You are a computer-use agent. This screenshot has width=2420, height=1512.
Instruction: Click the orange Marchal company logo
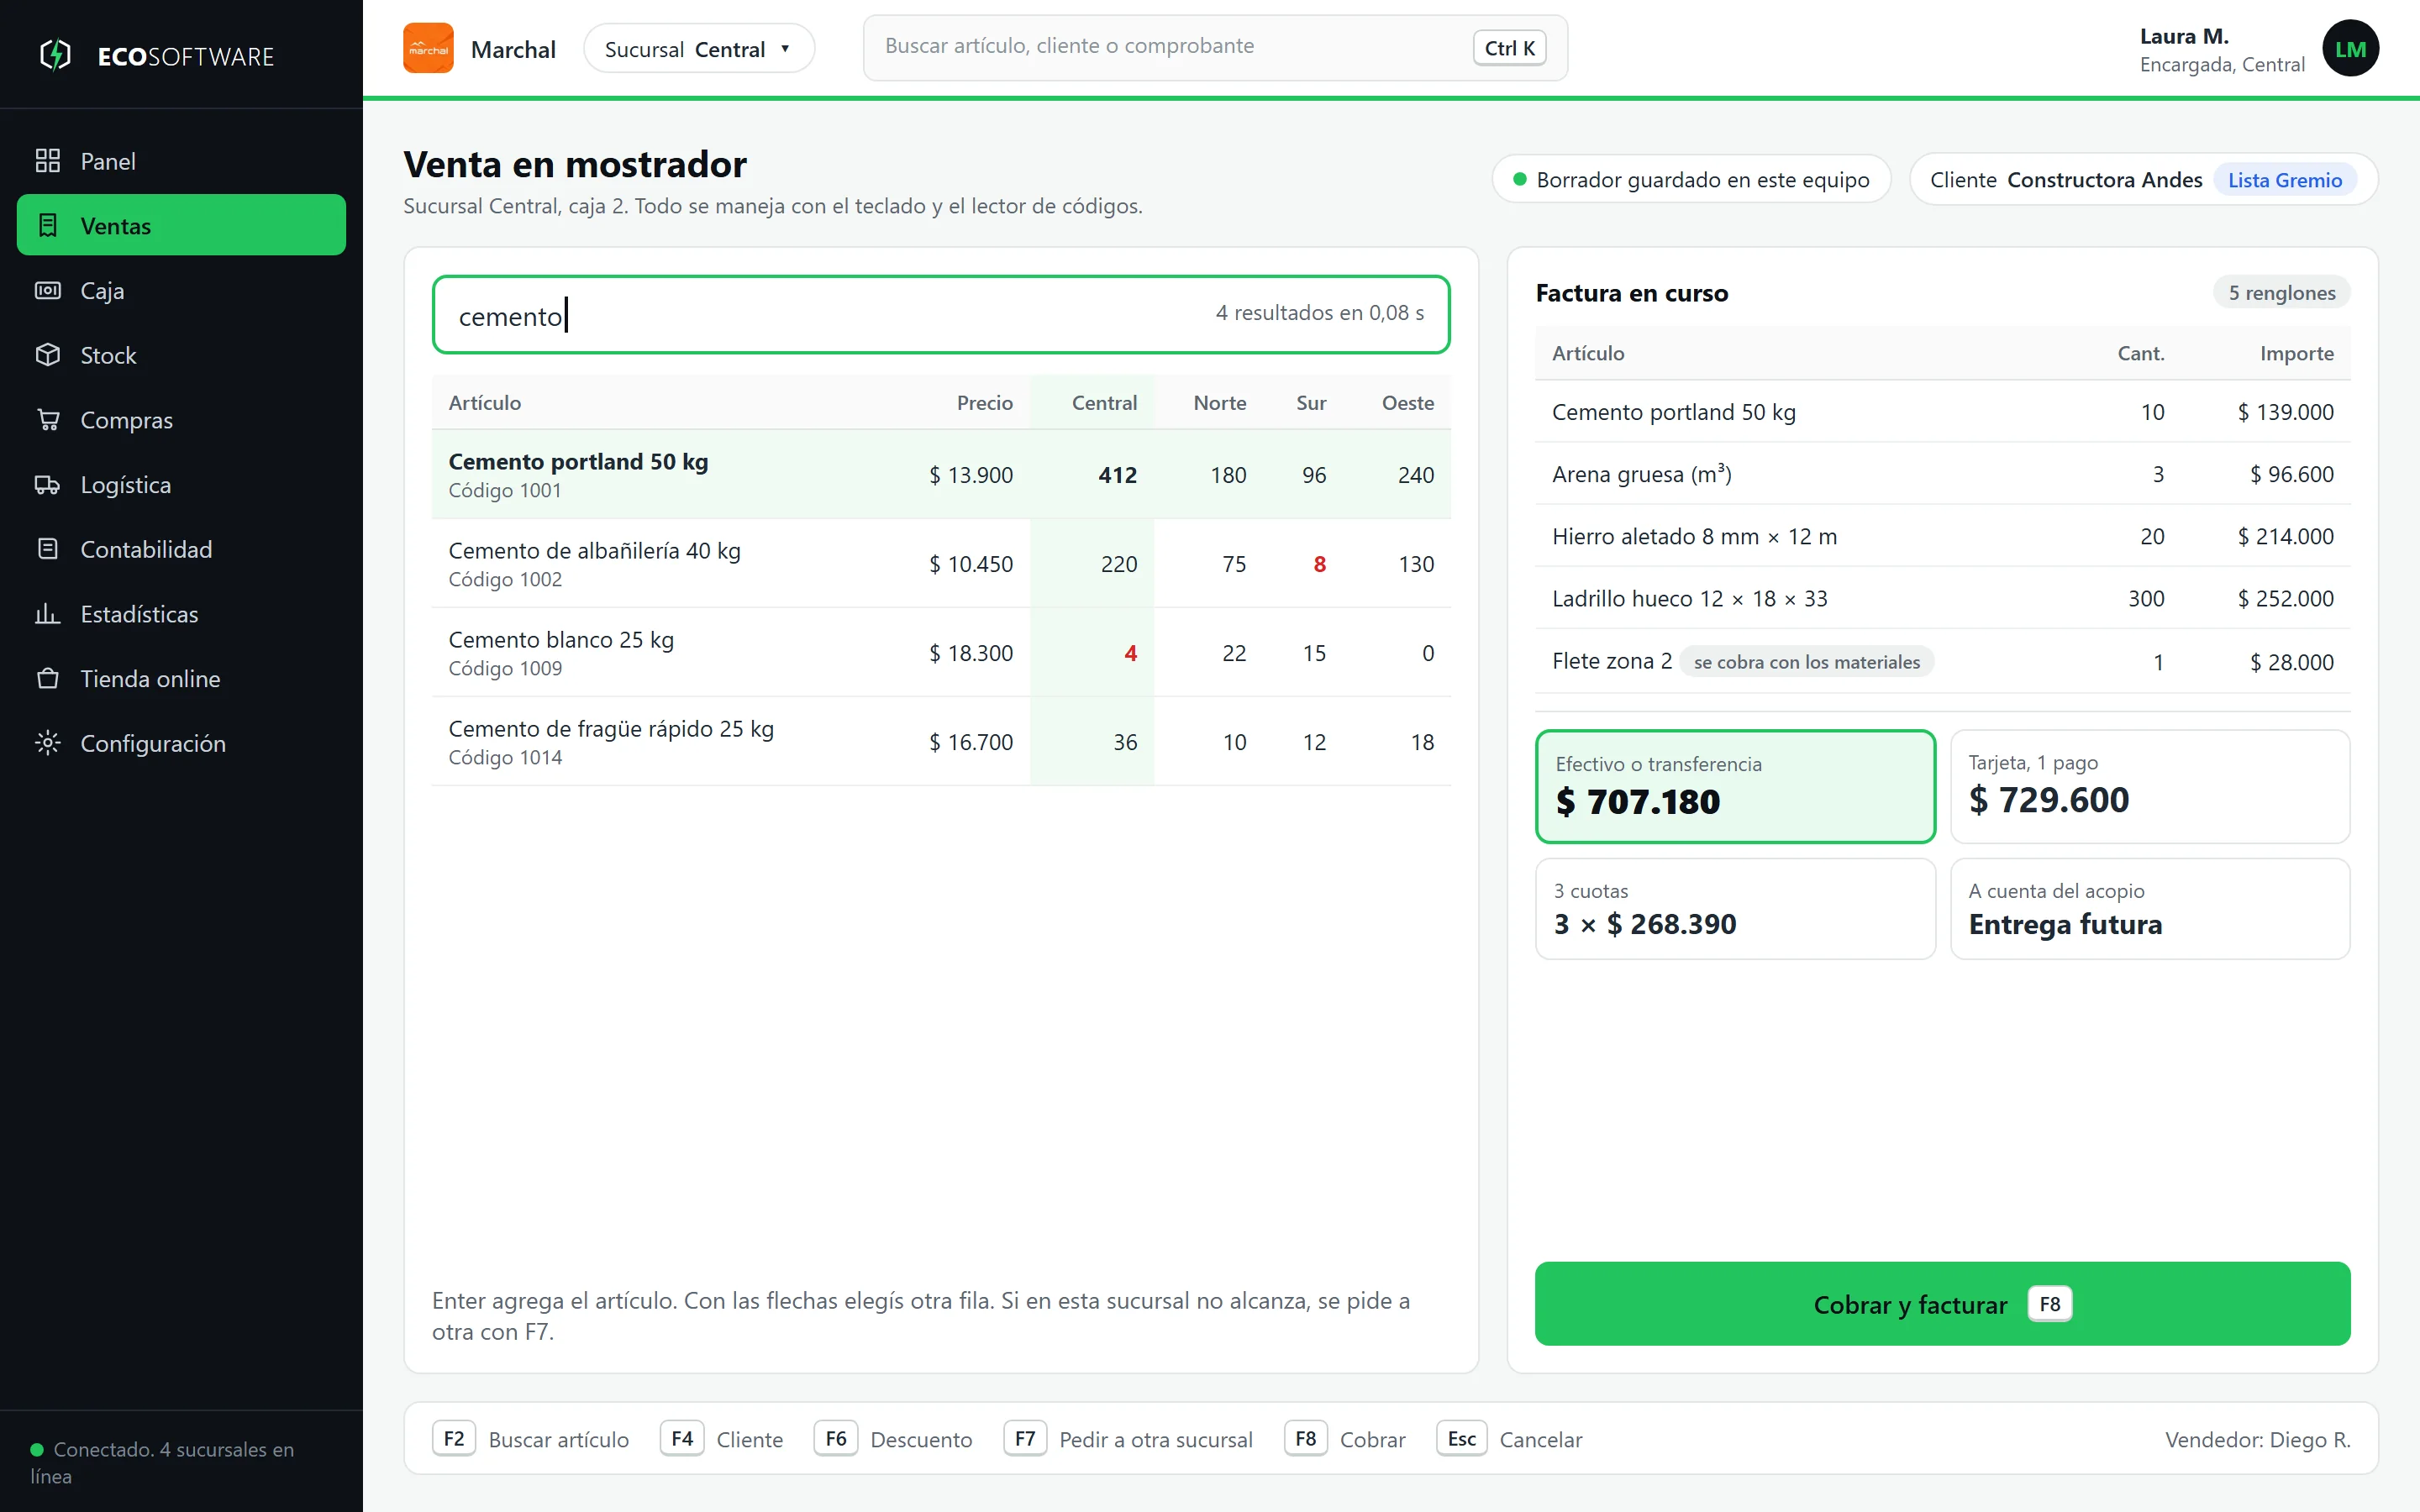point(428,48)
